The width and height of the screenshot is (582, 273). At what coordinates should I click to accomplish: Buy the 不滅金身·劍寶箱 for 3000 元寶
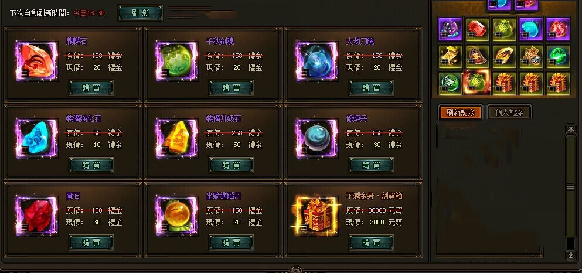(371, 243)
